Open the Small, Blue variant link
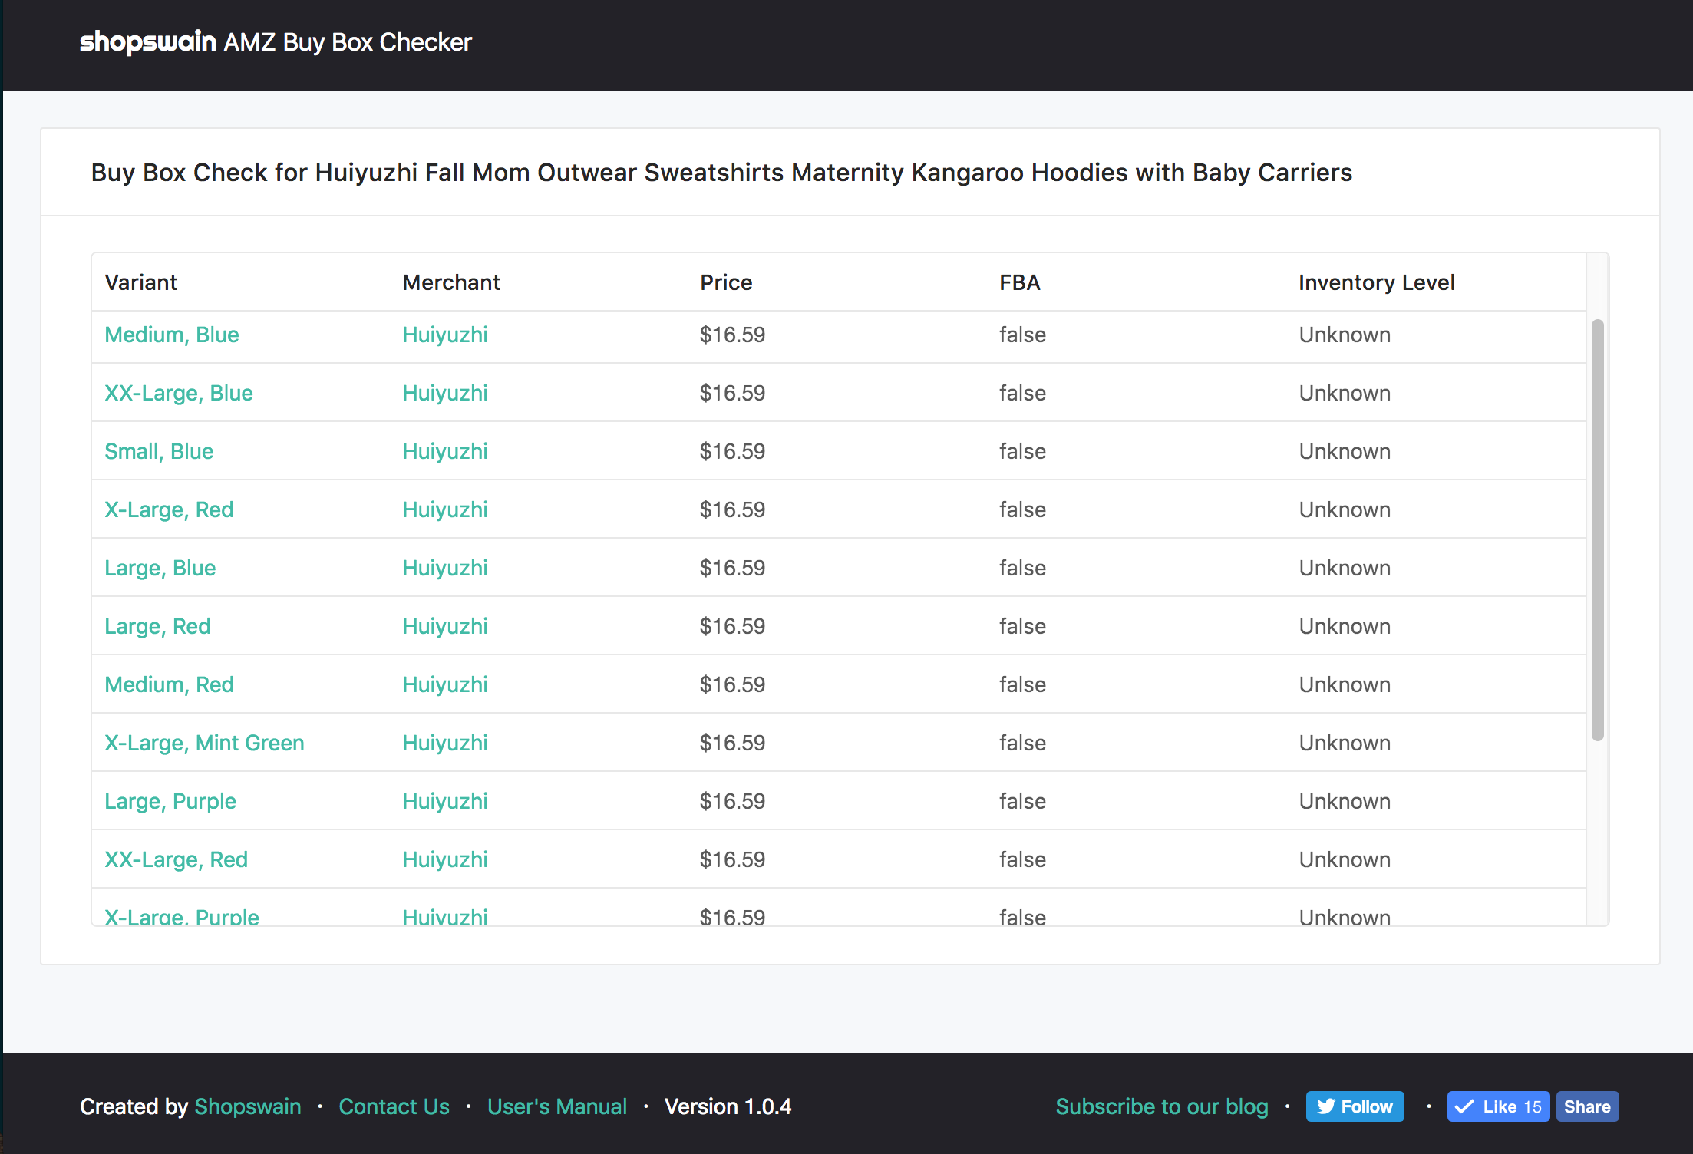1693x1154 pixels. (x=159, y=451)
